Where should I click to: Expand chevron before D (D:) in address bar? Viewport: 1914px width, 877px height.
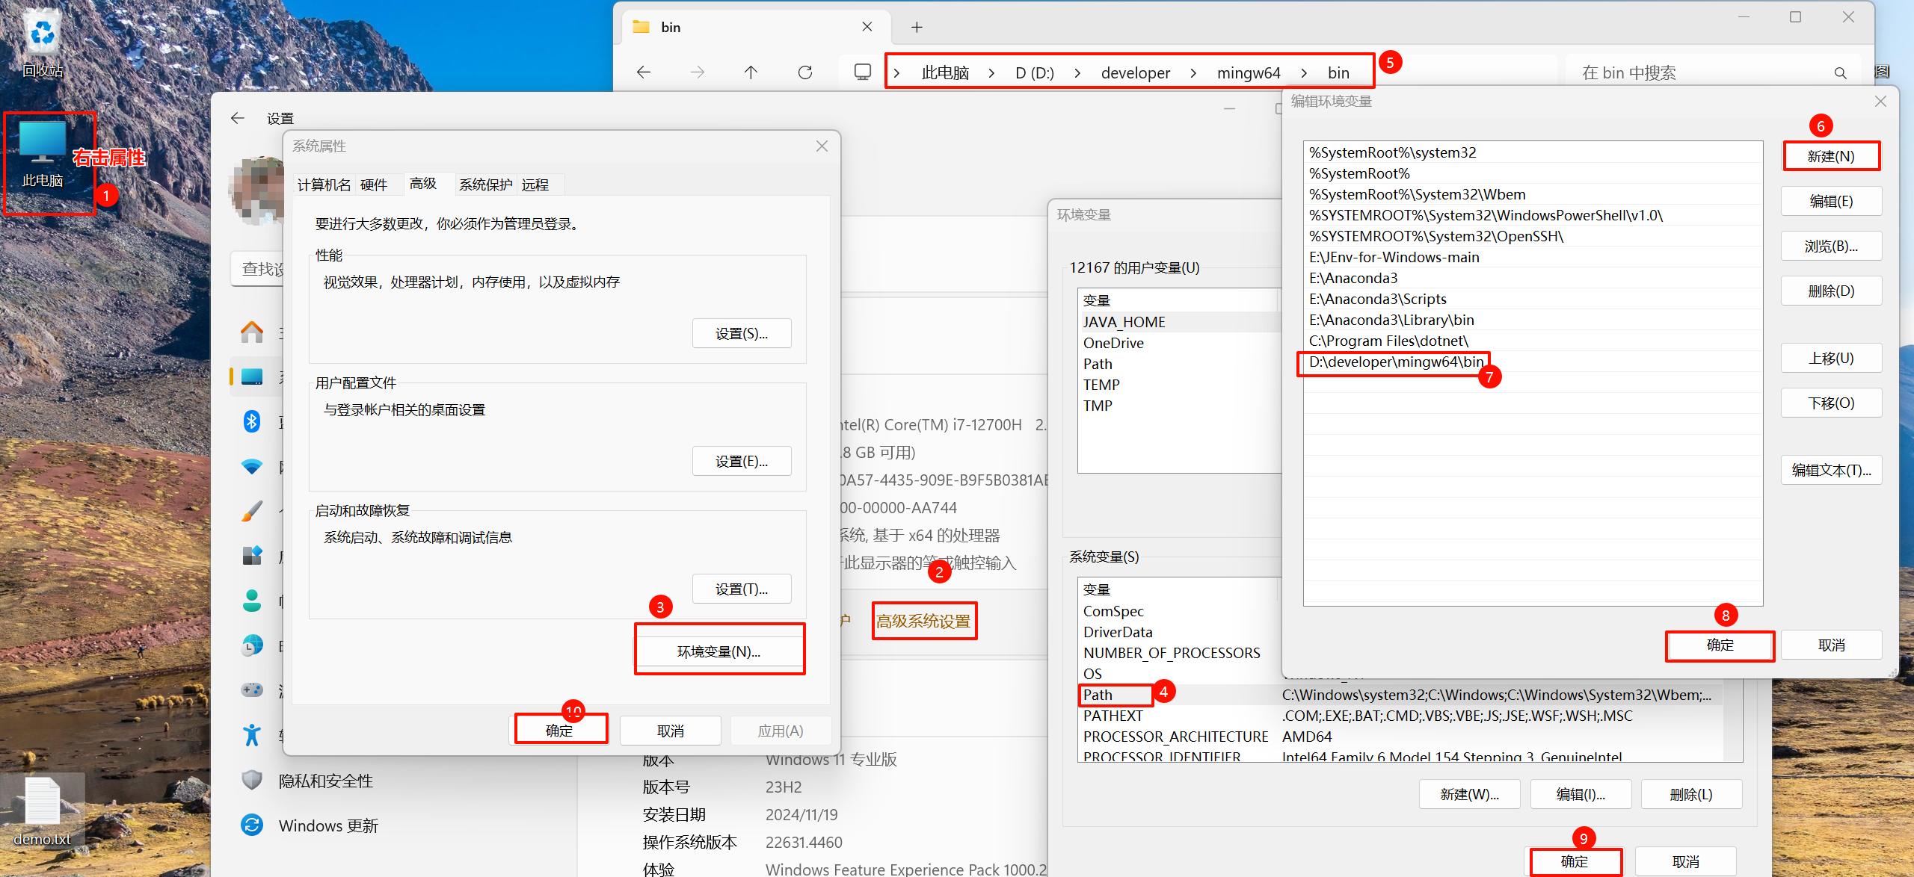coord(991,73)
